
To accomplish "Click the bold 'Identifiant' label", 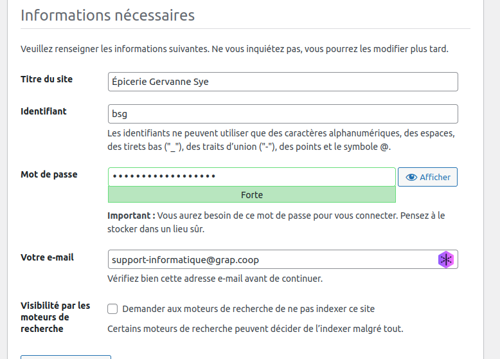I will (44, 111).
